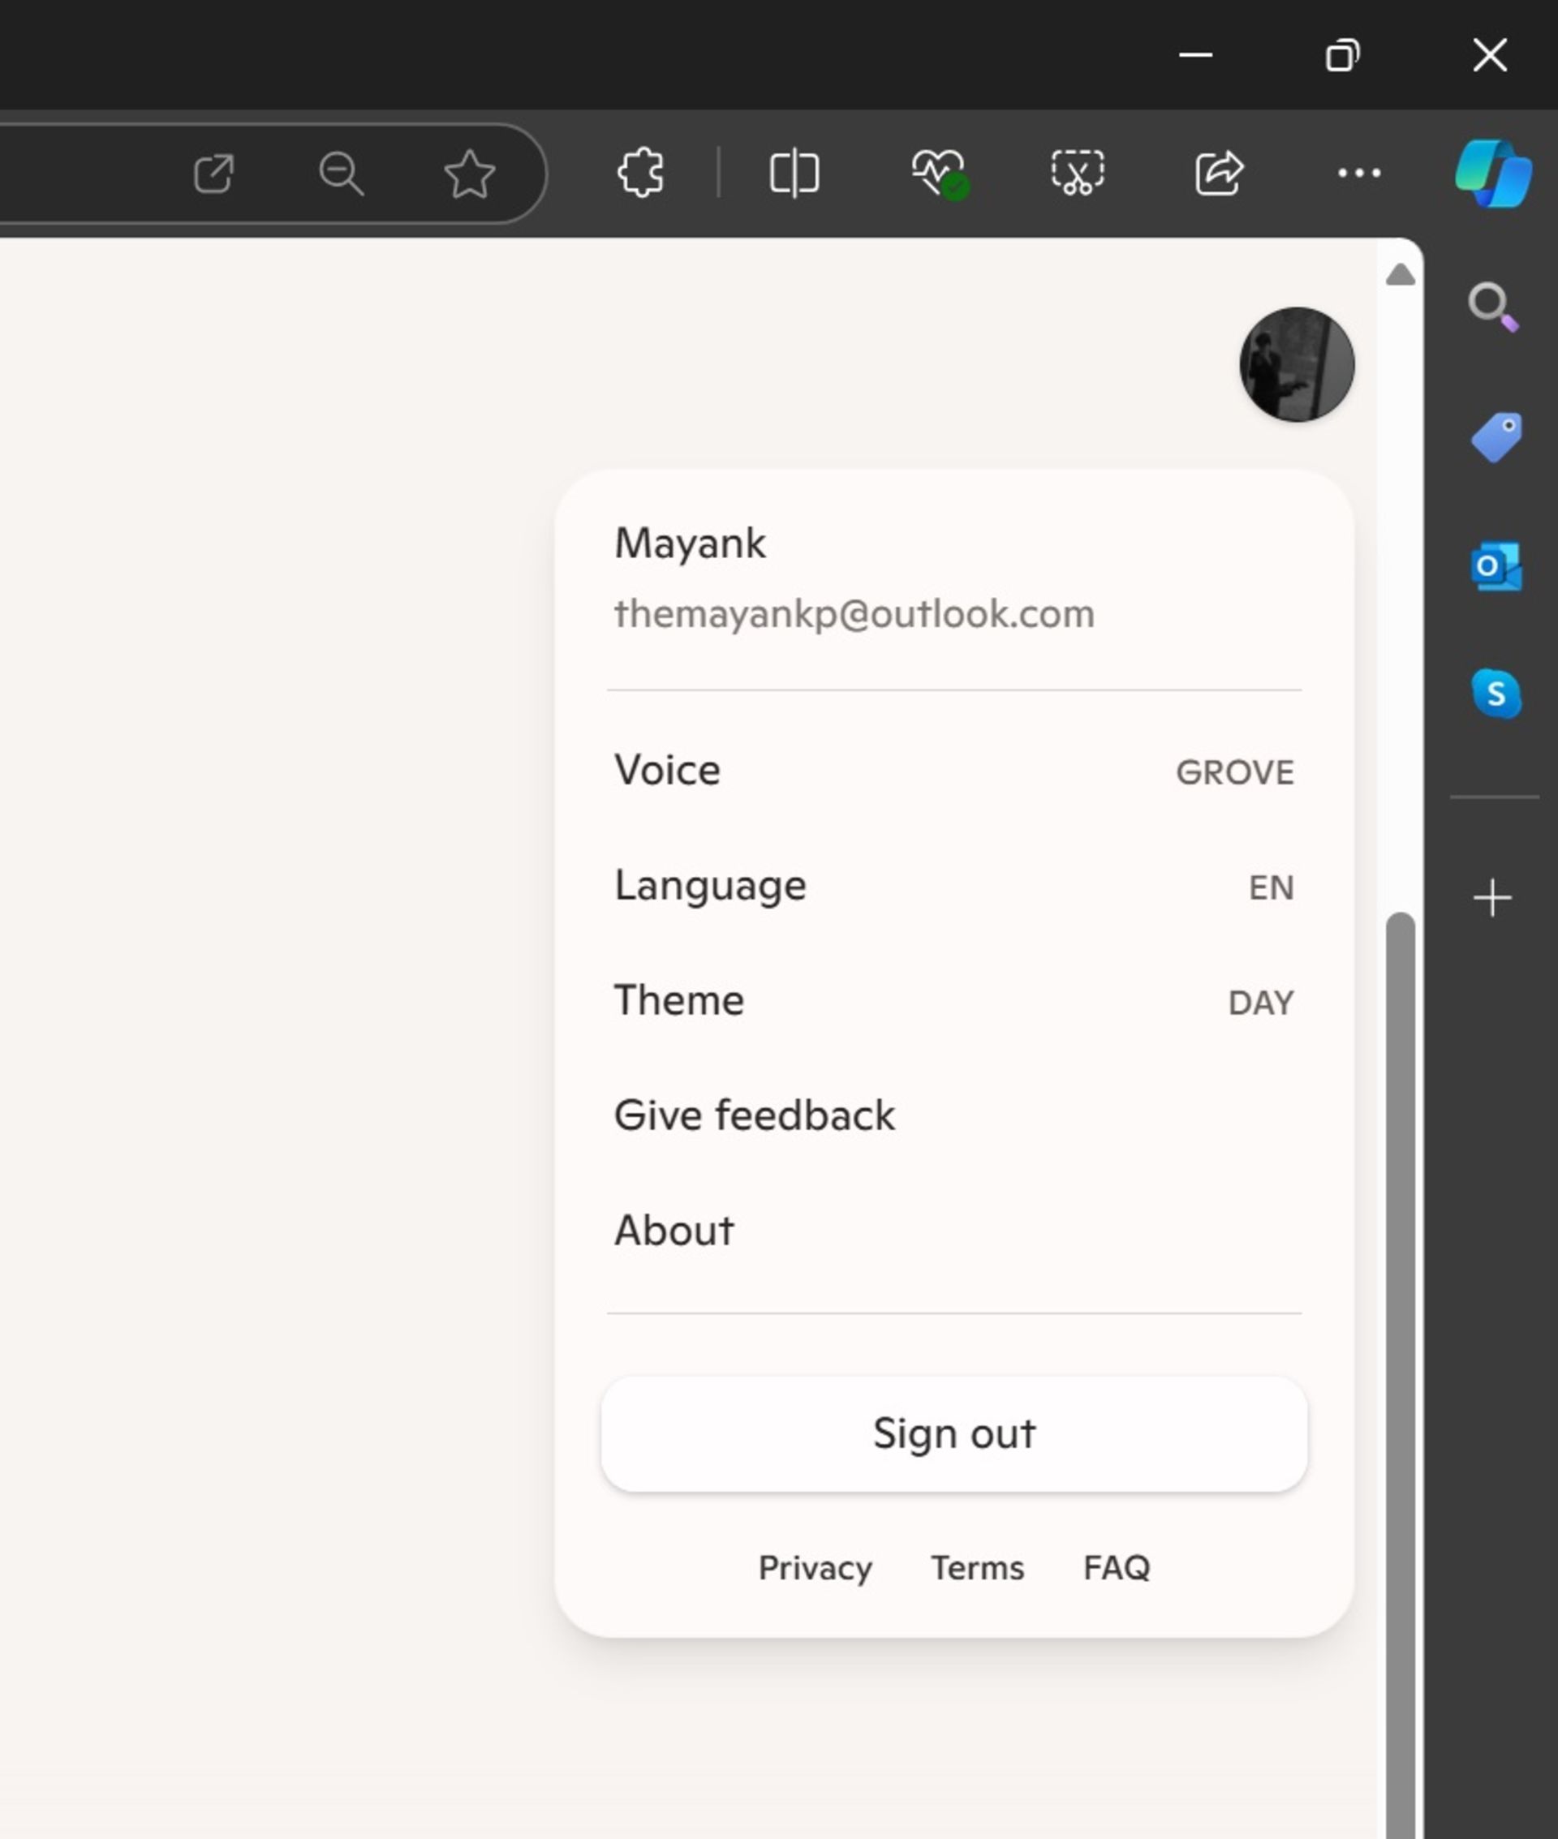Click the share icon in toolbar
This screenshot has height=1839, width=1558.
coord(1218,171)
